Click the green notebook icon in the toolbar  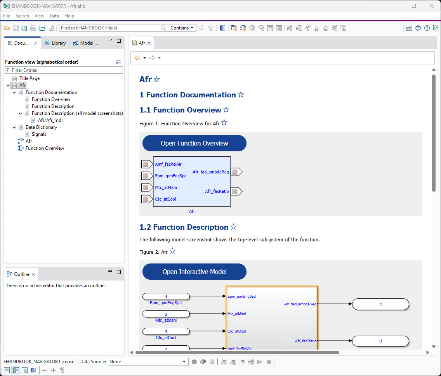click(x=24, y=28)
